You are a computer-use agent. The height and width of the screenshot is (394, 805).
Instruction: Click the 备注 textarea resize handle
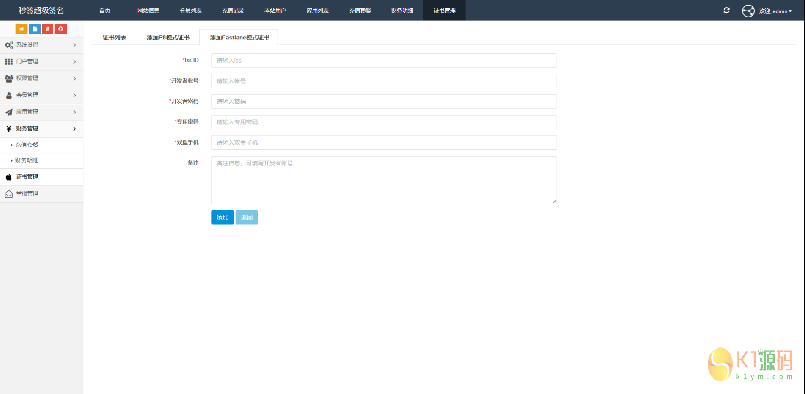[554, 201]
